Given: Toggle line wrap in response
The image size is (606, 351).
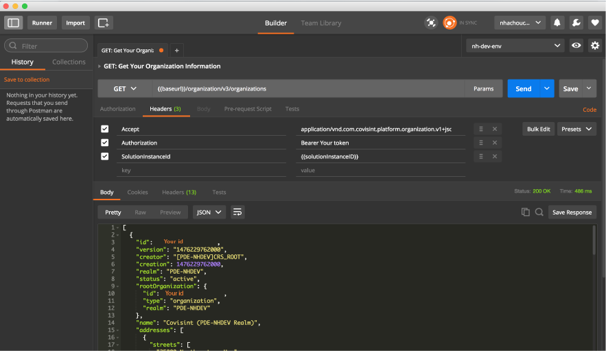Looking at the screenshot, I should coord(237,213).
